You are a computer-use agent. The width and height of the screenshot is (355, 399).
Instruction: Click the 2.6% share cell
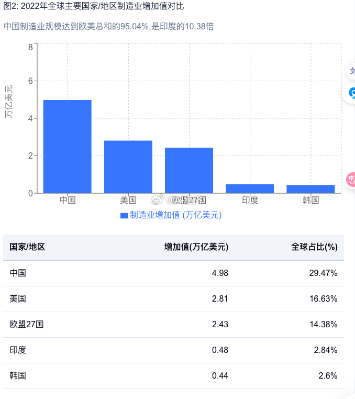(328, 376)
